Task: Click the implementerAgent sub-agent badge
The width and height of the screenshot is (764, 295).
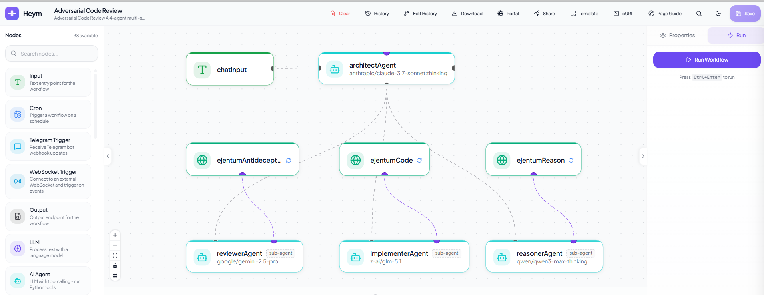Action: (x=447, y=253)
